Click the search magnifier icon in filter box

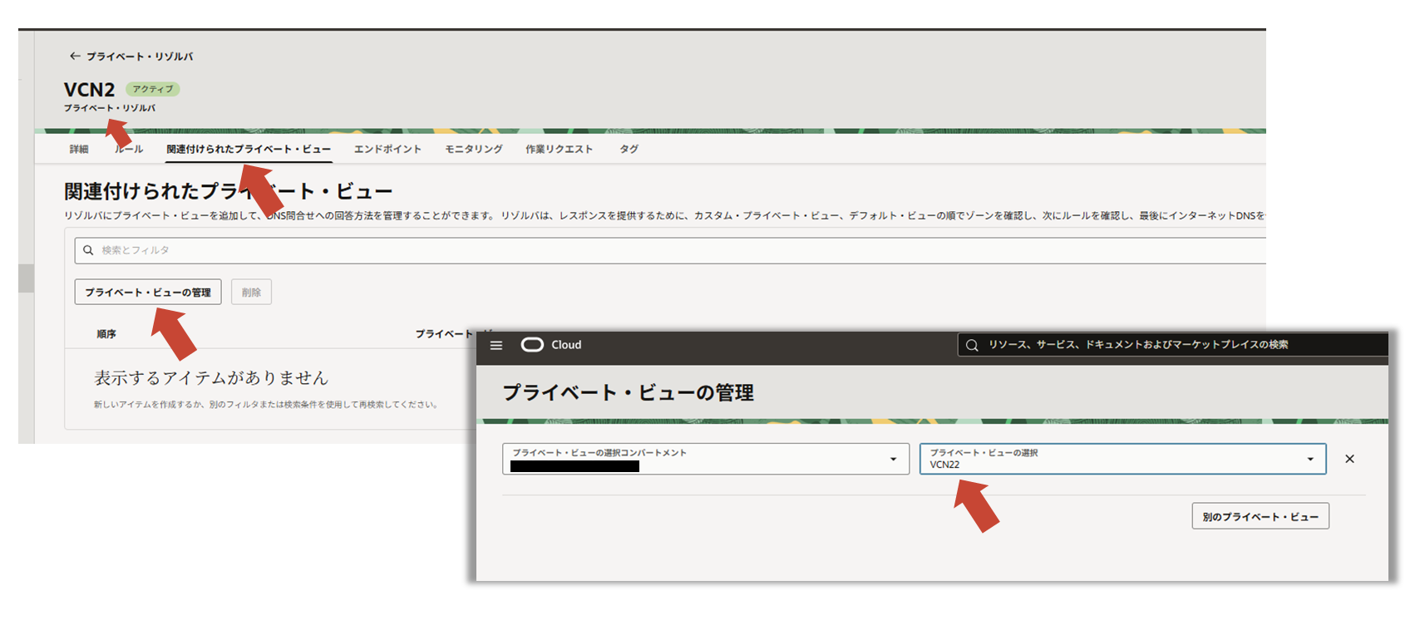(x=88, y=250)
